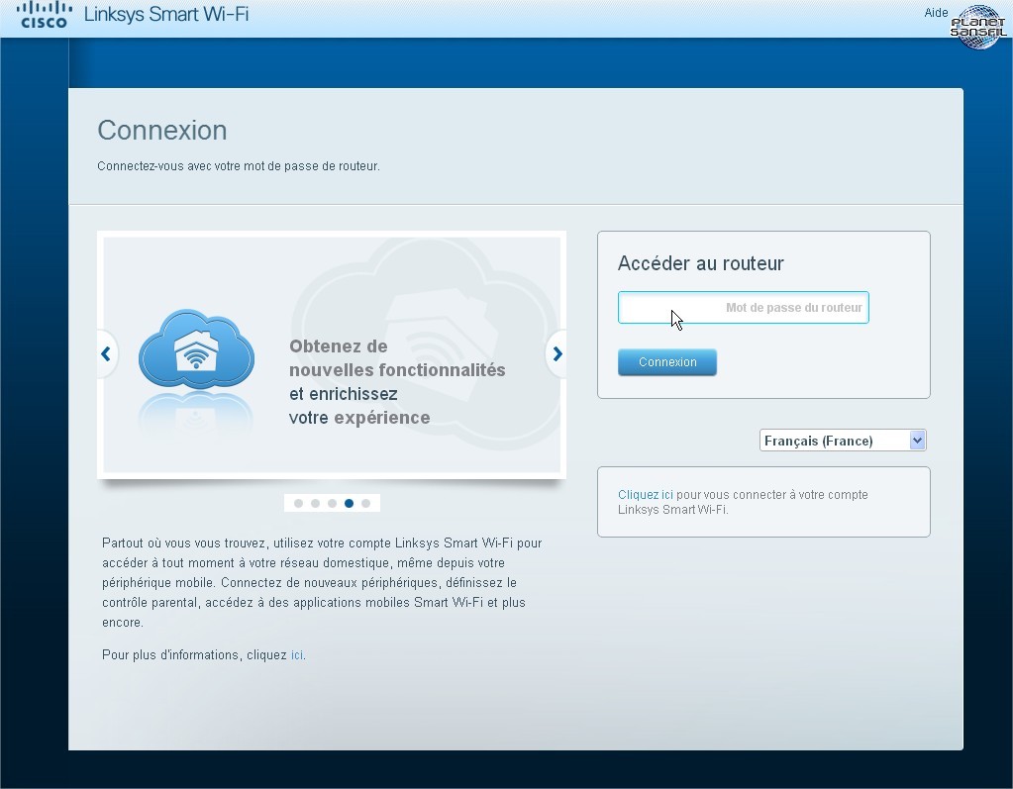Image resolution: width=1013 pixels, height=789 pixels.
Task: Click 'Connectez-vous avec votre mot de passe' text
Action: (x=239, y=166)
